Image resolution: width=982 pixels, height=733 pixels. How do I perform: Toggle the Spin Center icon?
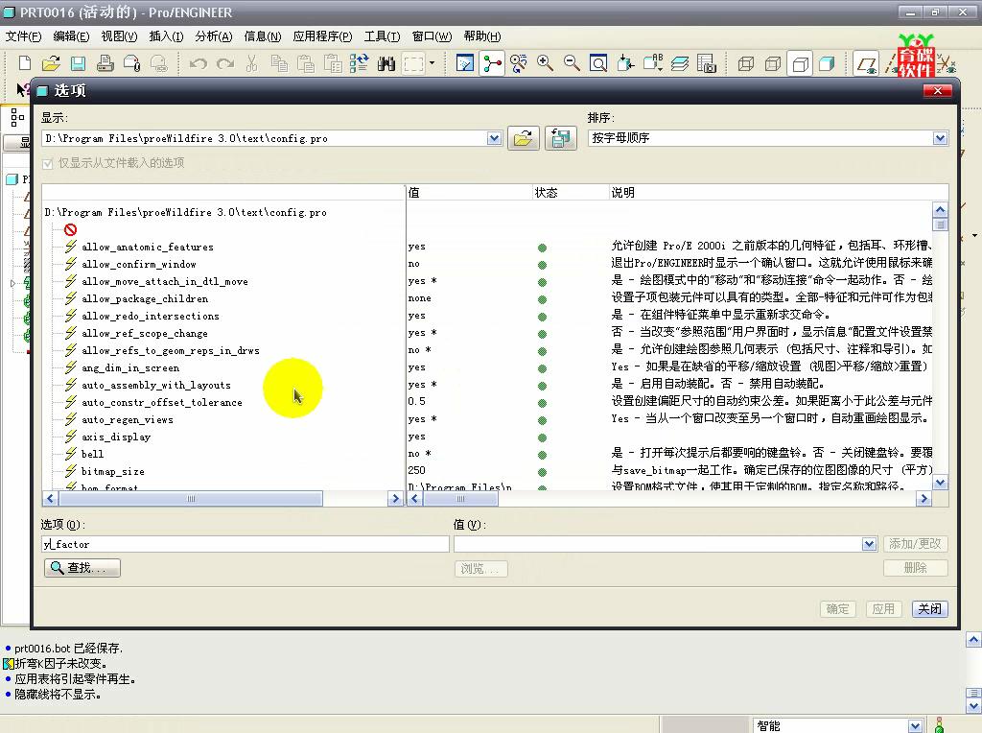pyautogui.click(x=492, y=63)
